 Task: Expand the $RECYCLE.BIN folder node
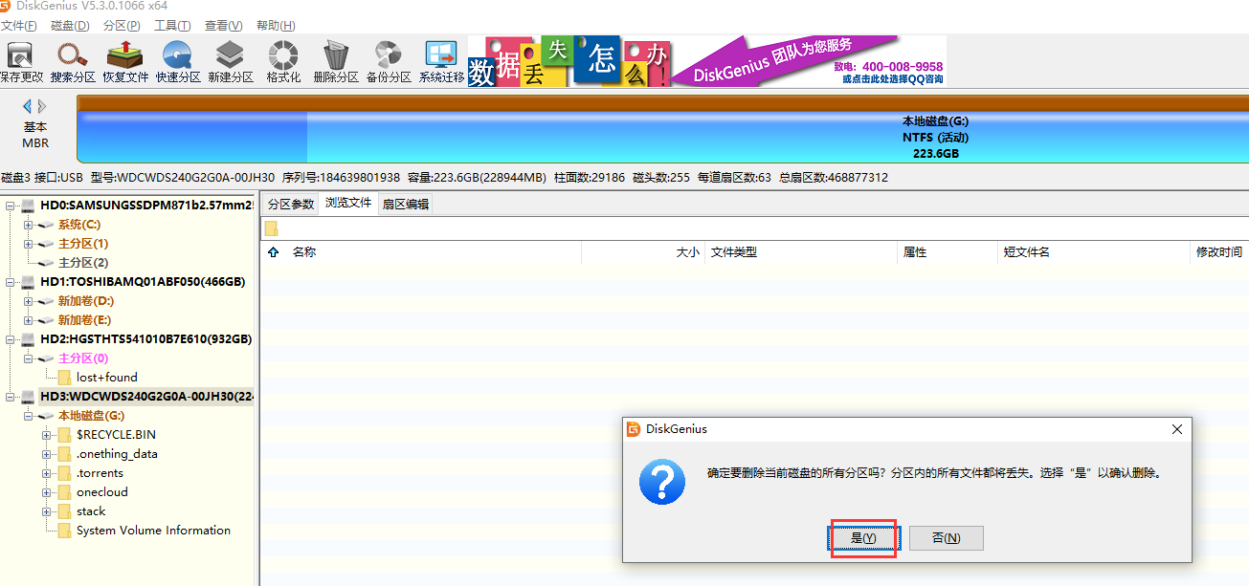(47, 435)
